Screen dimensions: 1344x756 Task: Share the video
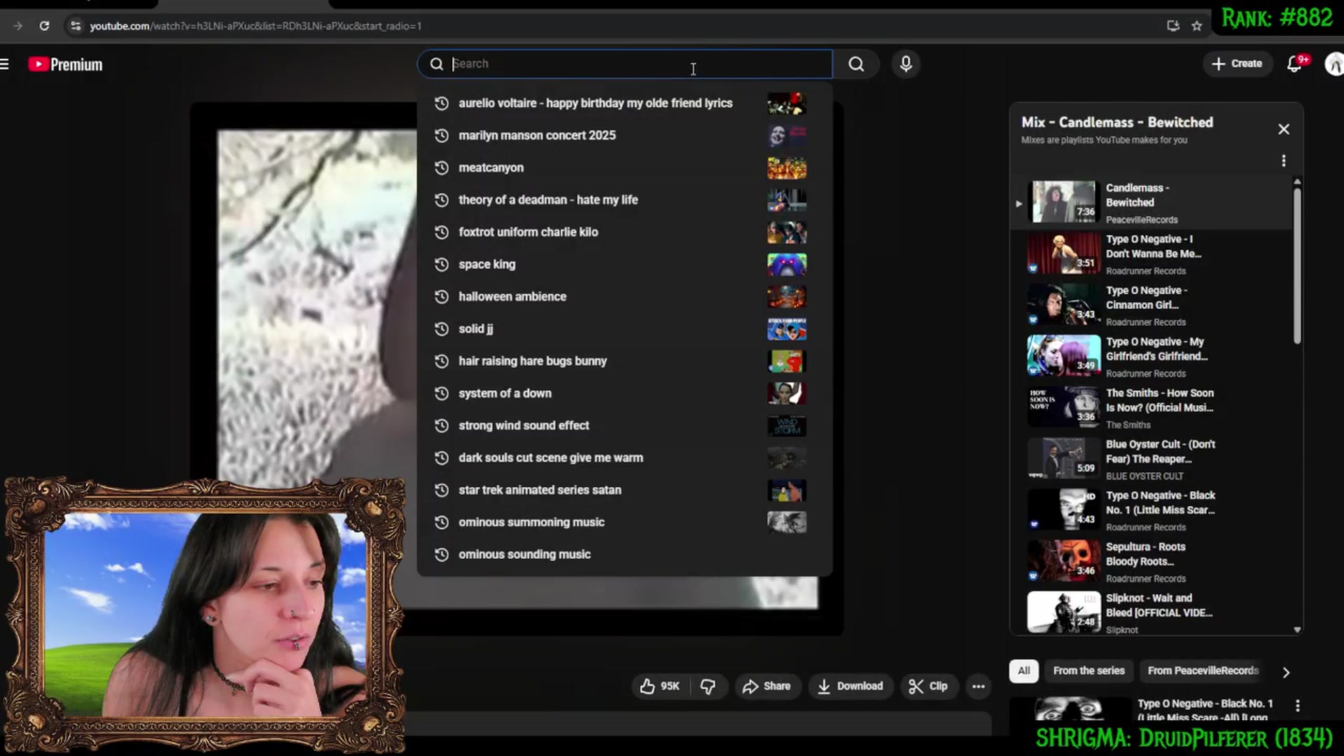[766, 686]
